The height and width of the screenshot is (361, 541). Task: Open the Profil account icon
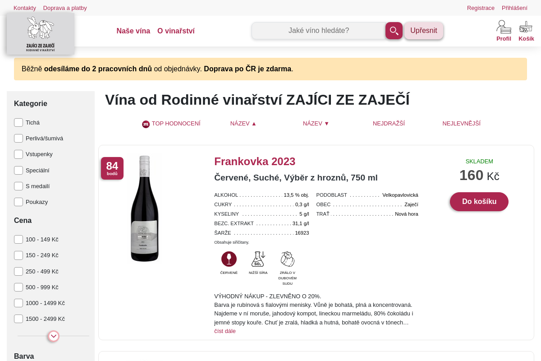pyautogui.click(x=504, y=31)
